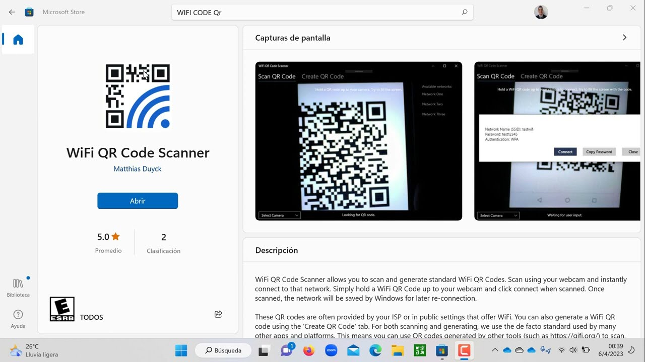Click the user profile avatar

point(541,12)
